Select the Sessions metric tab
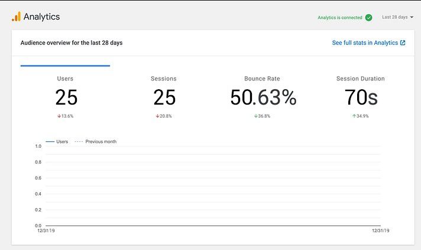The image size is (421, 250). tap(164, 95)
